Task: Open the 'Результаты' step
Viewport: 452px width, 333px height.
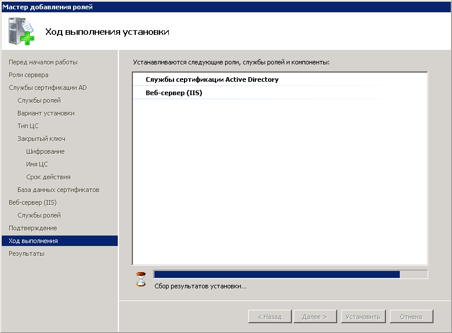Action: (x=26, y=254)
